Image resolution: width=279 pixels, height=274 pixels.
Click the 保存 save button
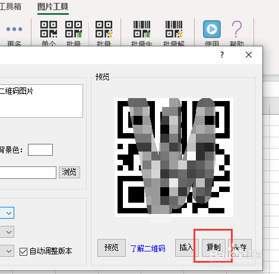(240, 248)
